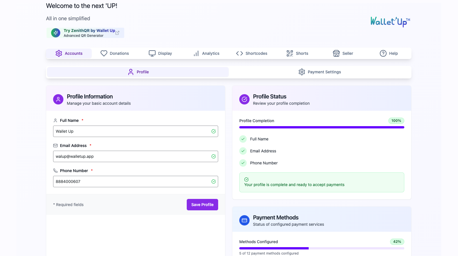Click the green check beside Full Name status
This screenshot has height=256, width=458.
243,139
